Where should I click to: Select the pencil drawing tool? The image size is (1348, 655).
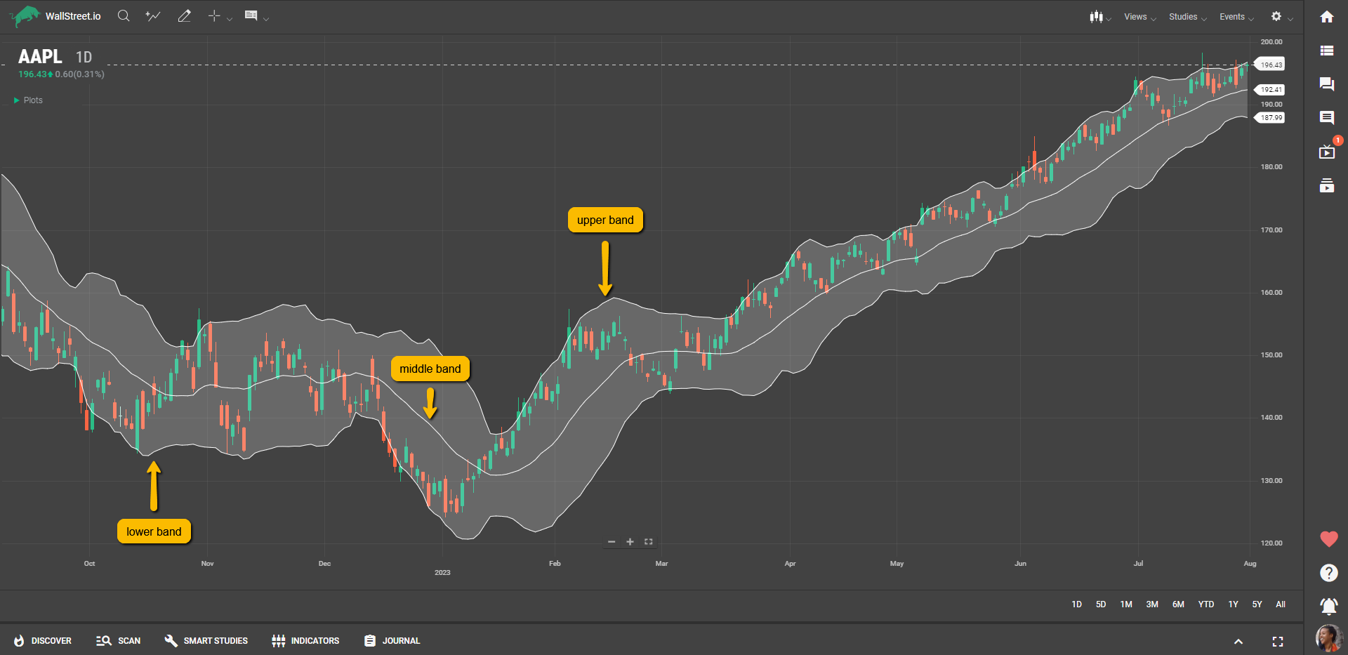point(184,16)
